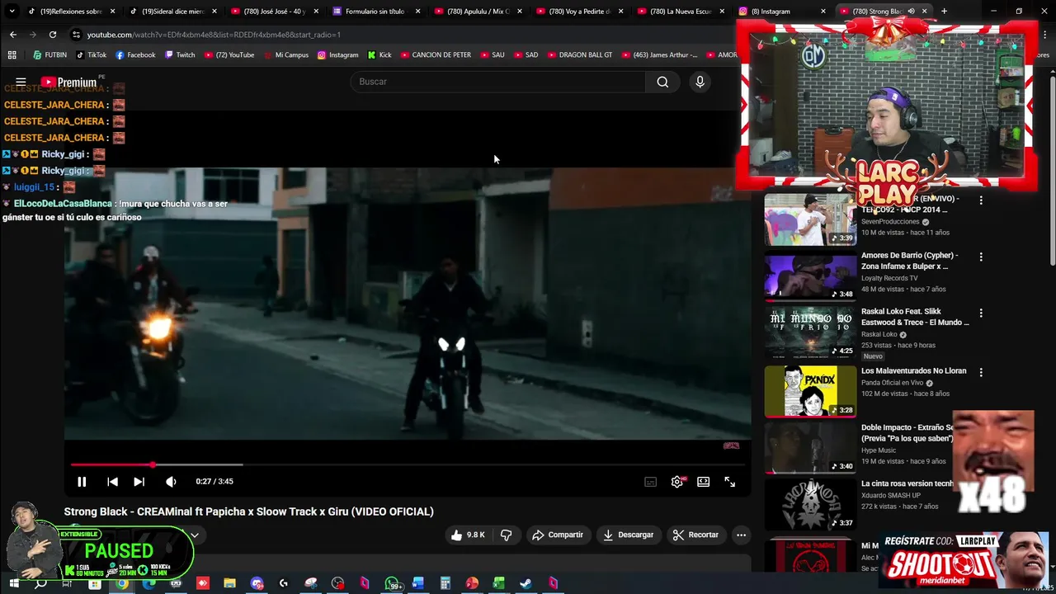Open player settings gear
This screenshot has height=594, width=1056.
[676, 482]
